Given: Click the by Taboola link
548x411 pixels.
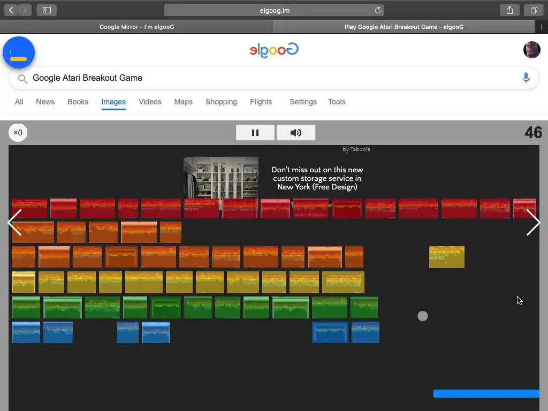Looking at the screenshot, I should (356, 149).
